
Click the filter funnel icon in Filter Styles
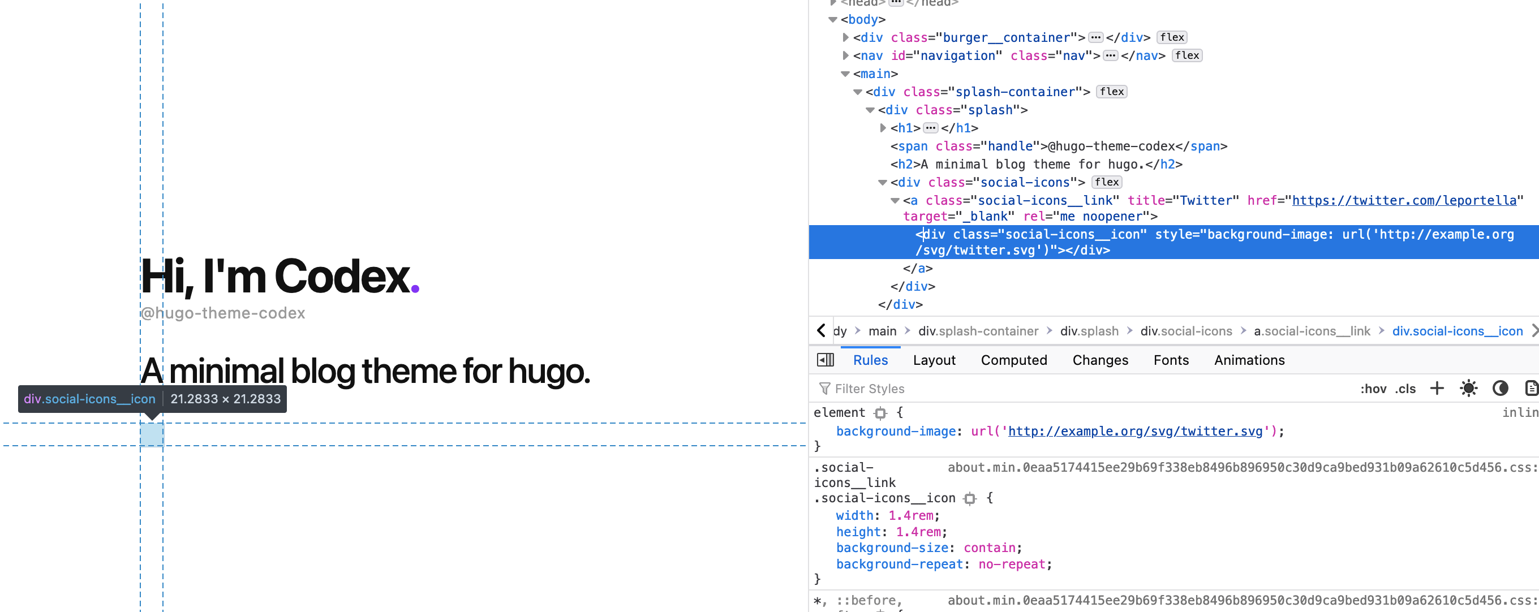824,389
